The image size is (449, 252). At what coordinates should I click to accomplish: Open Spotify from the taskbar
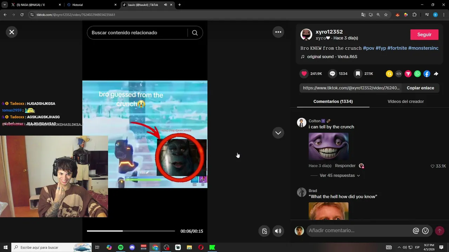point(121,247)
